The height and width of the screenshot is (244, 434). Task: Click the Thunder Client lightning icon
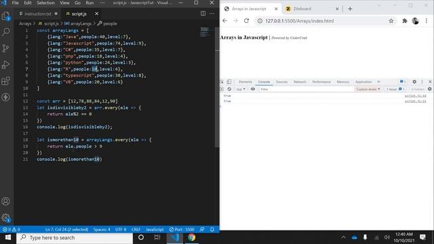point(6,97)
